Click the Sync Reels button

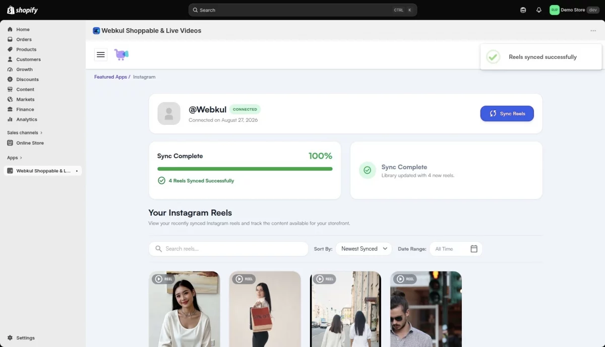(507, 113)
